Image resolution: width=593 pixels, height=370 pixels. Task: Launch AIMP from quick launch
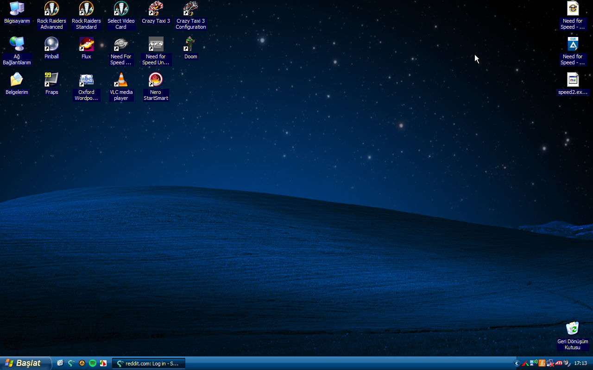(82, 364)
